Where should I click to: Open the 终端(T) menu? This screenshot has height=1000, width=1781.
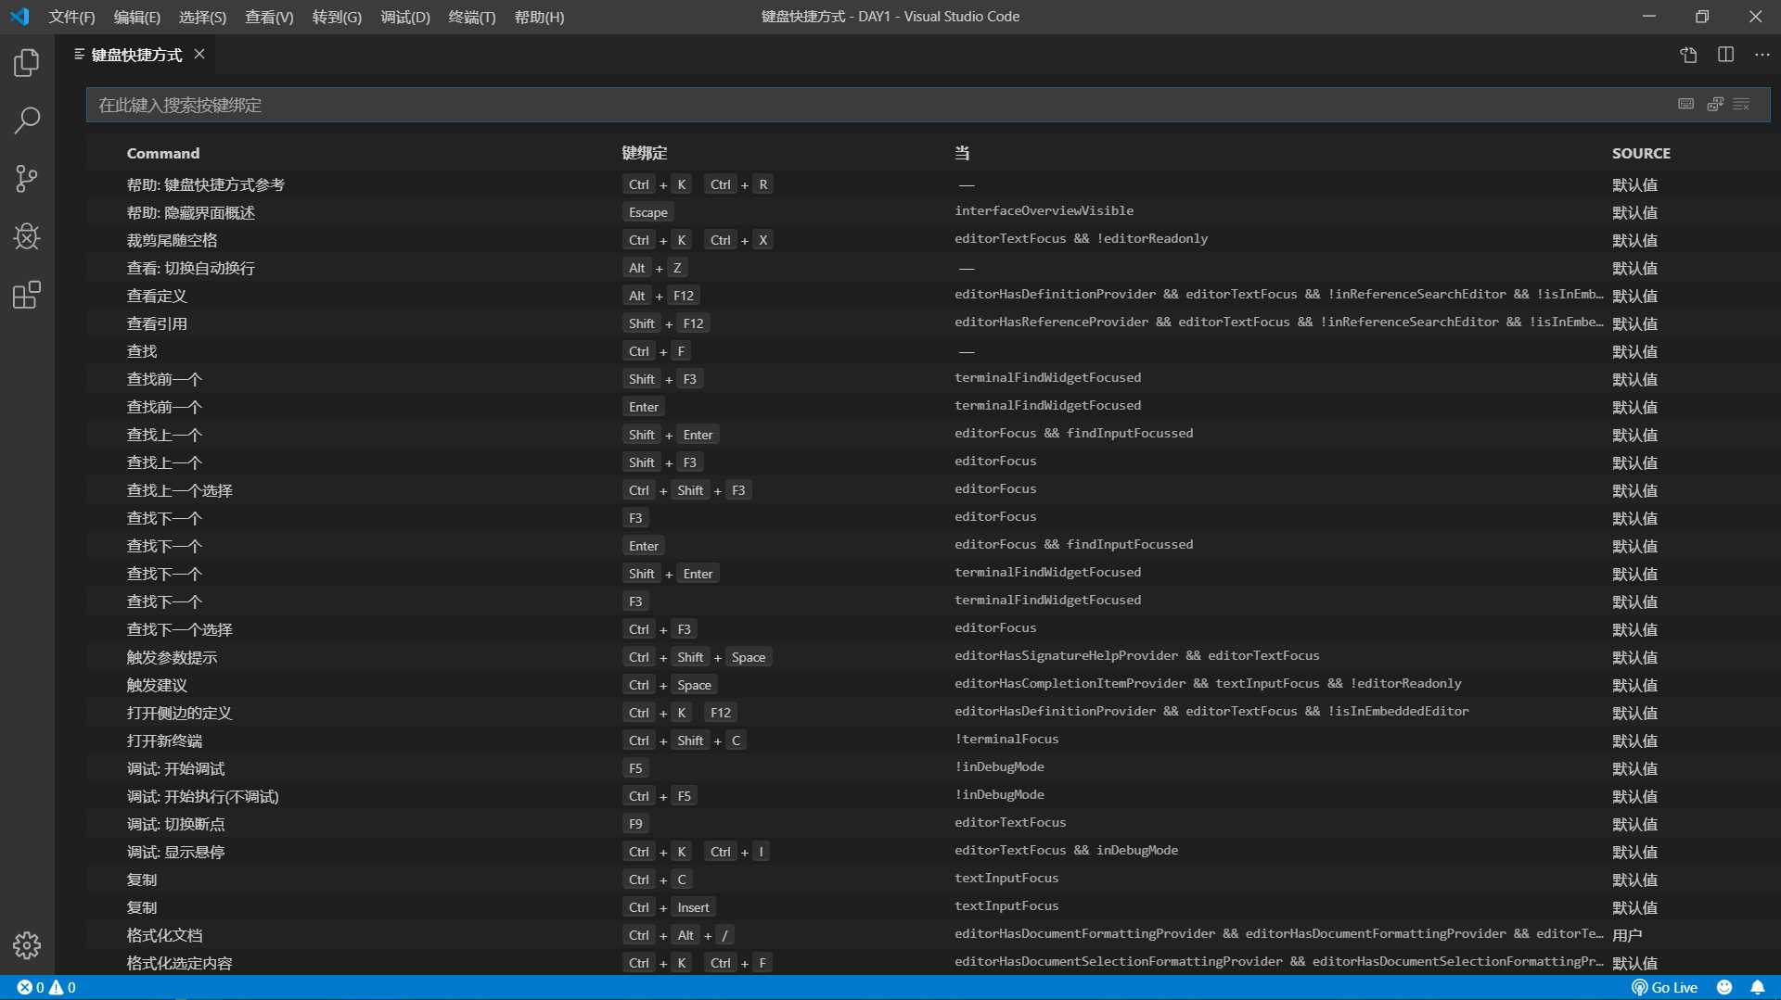(x=471, y=17)
